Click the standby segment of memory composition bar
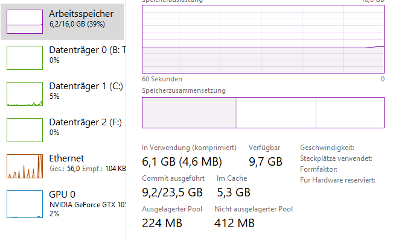The image size is (393, 247). pos(276,113)
